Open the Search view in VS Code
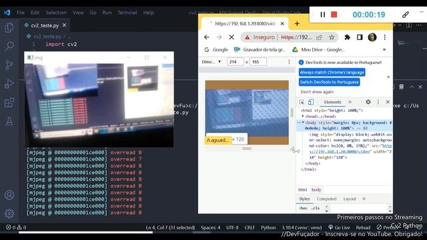This screenshot has height=240, width=427. point(9,46)
